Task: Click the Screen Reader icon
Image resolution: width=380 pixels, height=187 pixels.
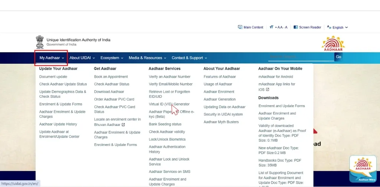Action: point(296,27)
